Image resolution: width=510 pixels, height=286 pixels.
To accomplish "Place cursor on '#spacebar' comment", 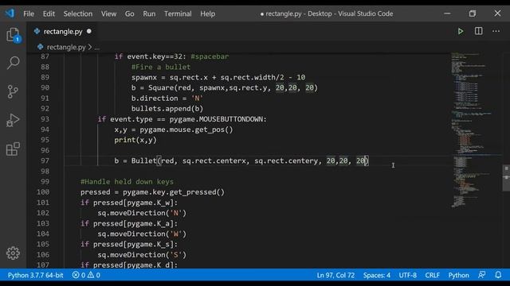I will (x=210, y=56).
